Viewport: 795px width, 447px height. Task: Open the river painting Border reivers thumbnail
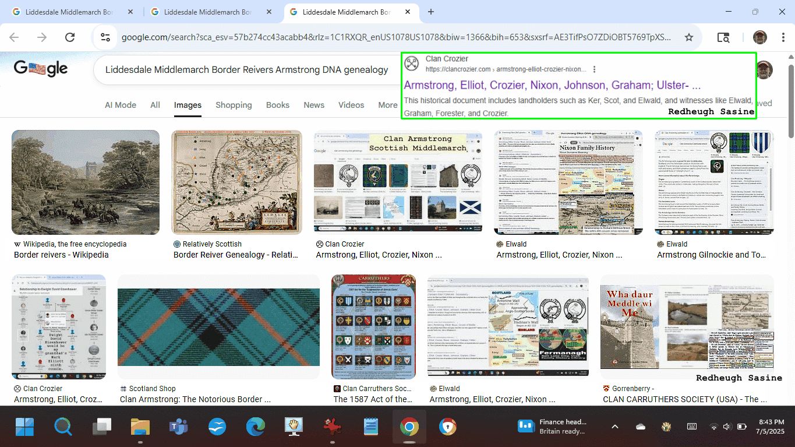[86, 182]
